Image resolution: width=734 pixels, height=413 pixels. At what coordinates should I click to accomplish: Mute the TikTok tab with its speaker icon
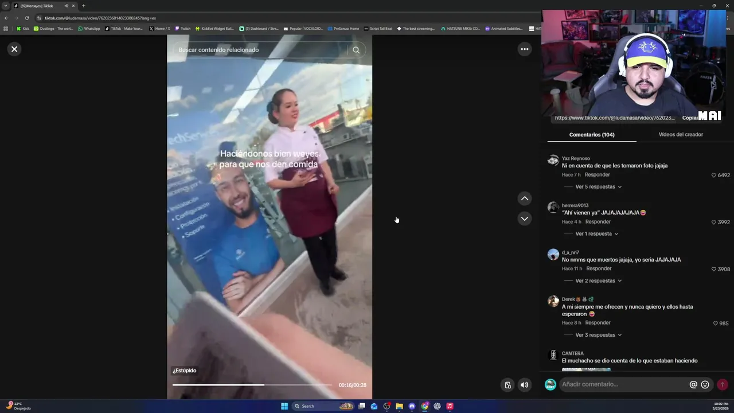pyautogui.click(x=66, y=6)
